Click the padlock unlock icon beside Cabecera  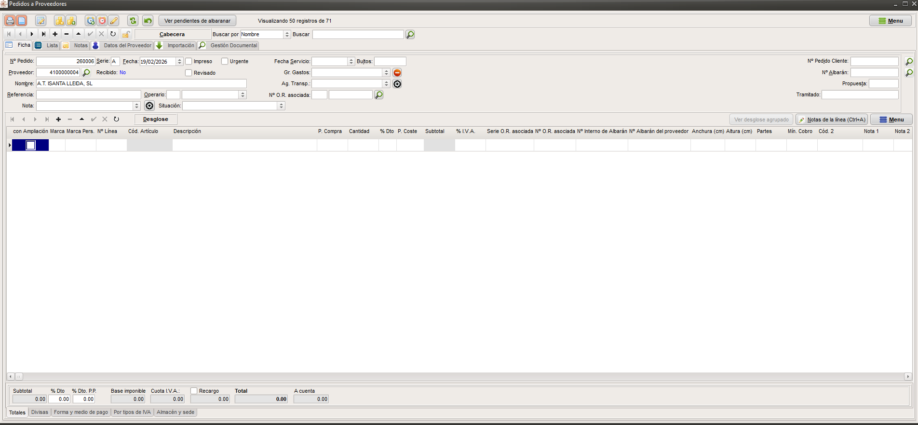(126, 34)
